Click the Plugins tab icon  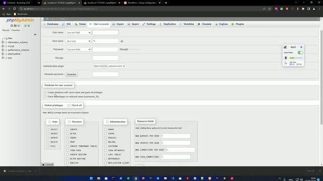[x=233, y=24]
